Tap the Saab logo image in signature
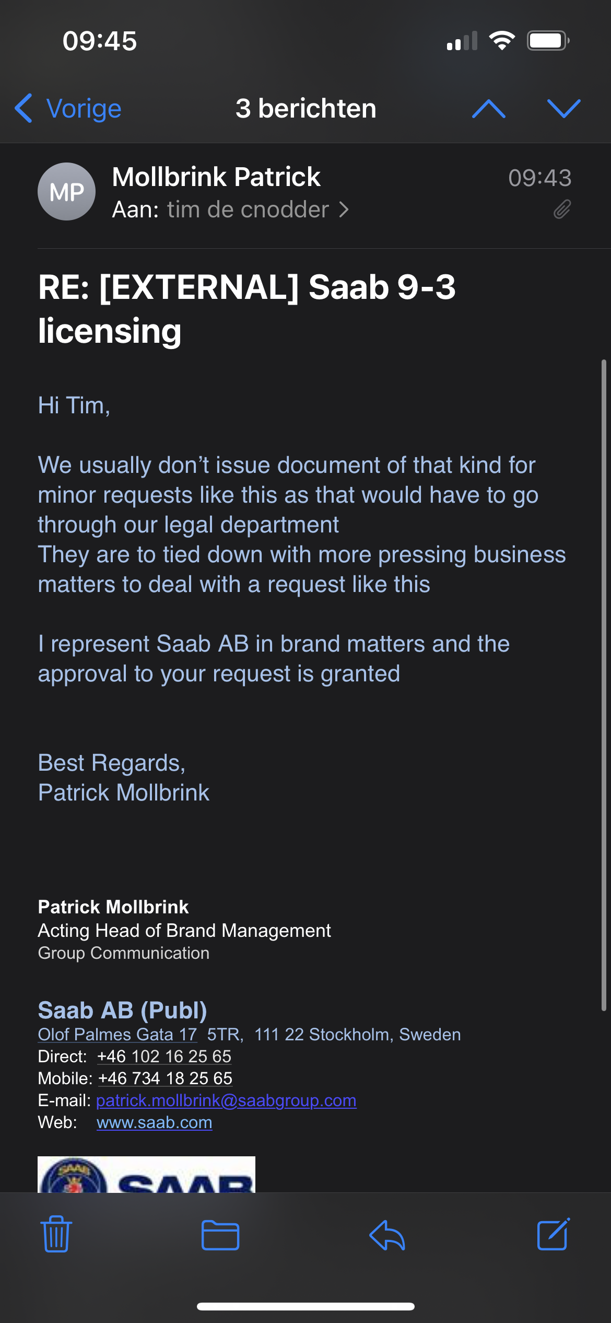611x1323 pixels. pos(146,1175)
